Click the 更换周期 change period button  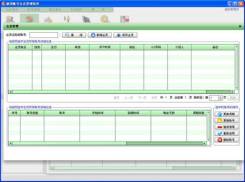(226, 114)
